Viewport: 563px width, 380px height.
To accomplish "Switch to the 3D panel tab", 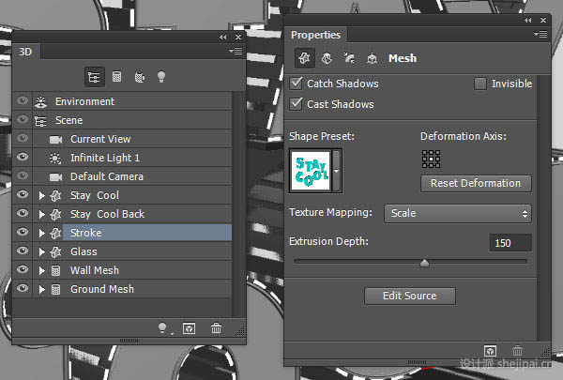I will [x=25, y=52].
